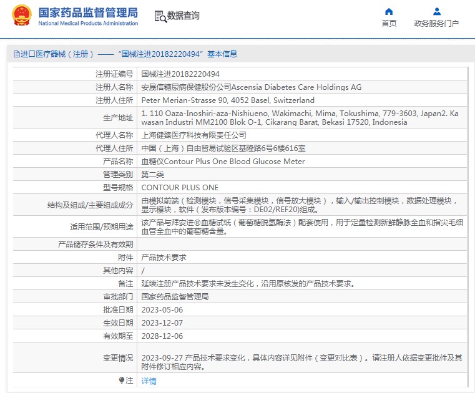Go to 首页 text link
475x393 pixels.
(x=389, y=23)
